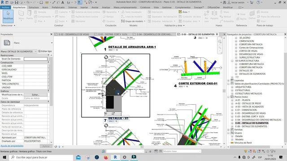287x161 pixels.
Task: Select the Text (A) tool in quick access toolbar
Action: click(63, 2)
